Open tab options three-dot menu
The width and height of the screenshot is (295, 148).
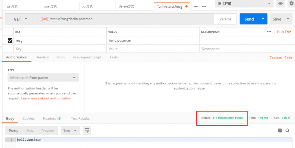point(204,6)
